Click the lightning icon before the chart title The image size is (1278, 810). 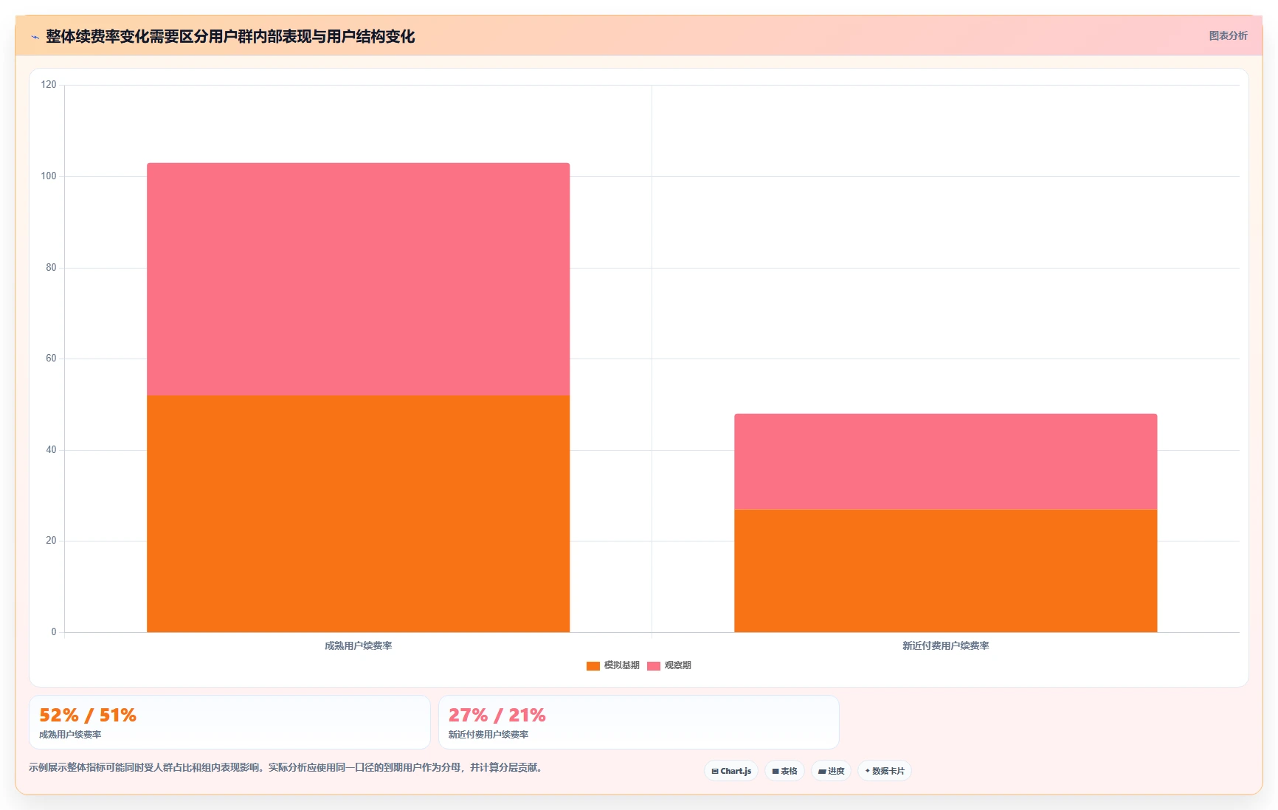pos(35,37)
